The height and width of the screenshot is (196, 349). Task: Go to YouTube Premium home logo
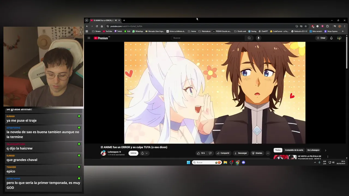101,38
